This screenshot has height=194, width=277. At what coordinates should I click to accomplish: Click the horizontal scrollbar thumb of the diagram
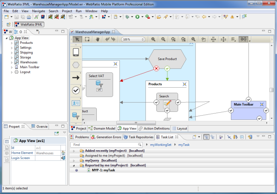136,123
